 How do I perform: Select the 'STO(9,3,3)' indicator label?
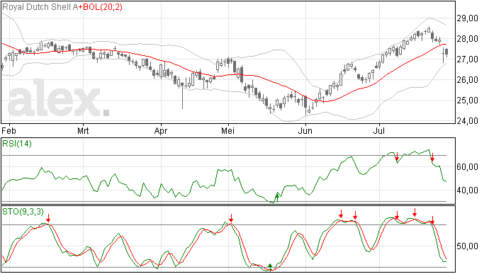23,212
